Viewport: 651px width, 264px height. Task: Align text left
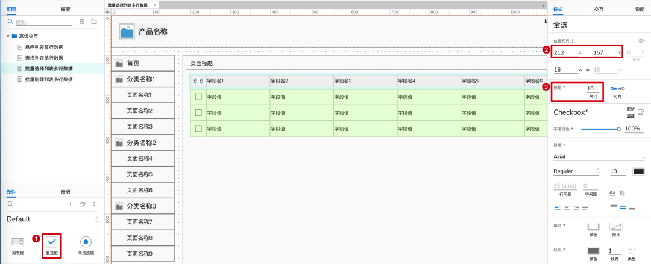[557, 207]
